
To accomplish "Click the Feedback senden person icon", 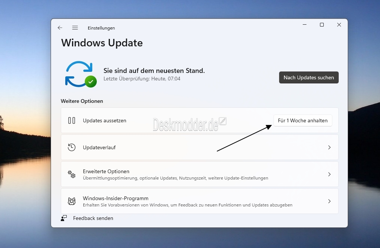I will (64, 218).
